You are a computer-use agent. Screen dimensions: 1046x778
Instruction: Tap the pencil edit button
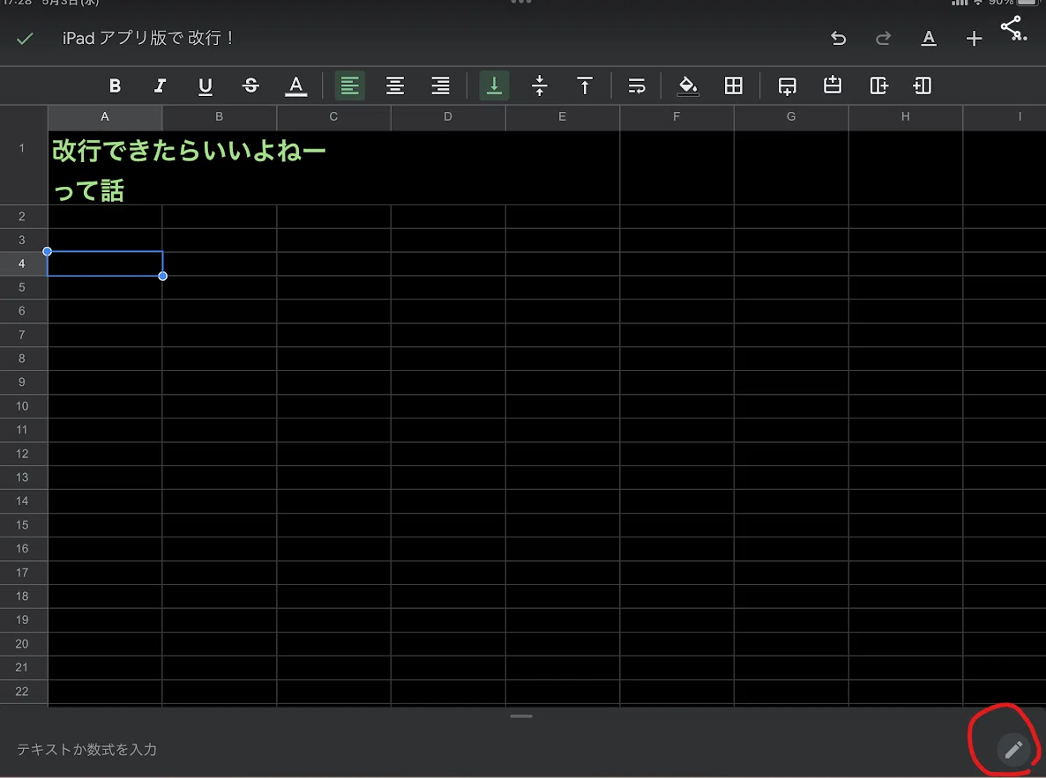pos(1013,749)
